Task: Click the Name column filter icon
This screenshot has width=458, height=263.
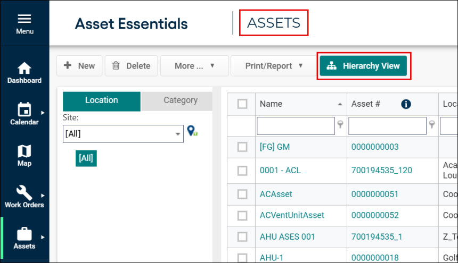Action: point(340,124)
